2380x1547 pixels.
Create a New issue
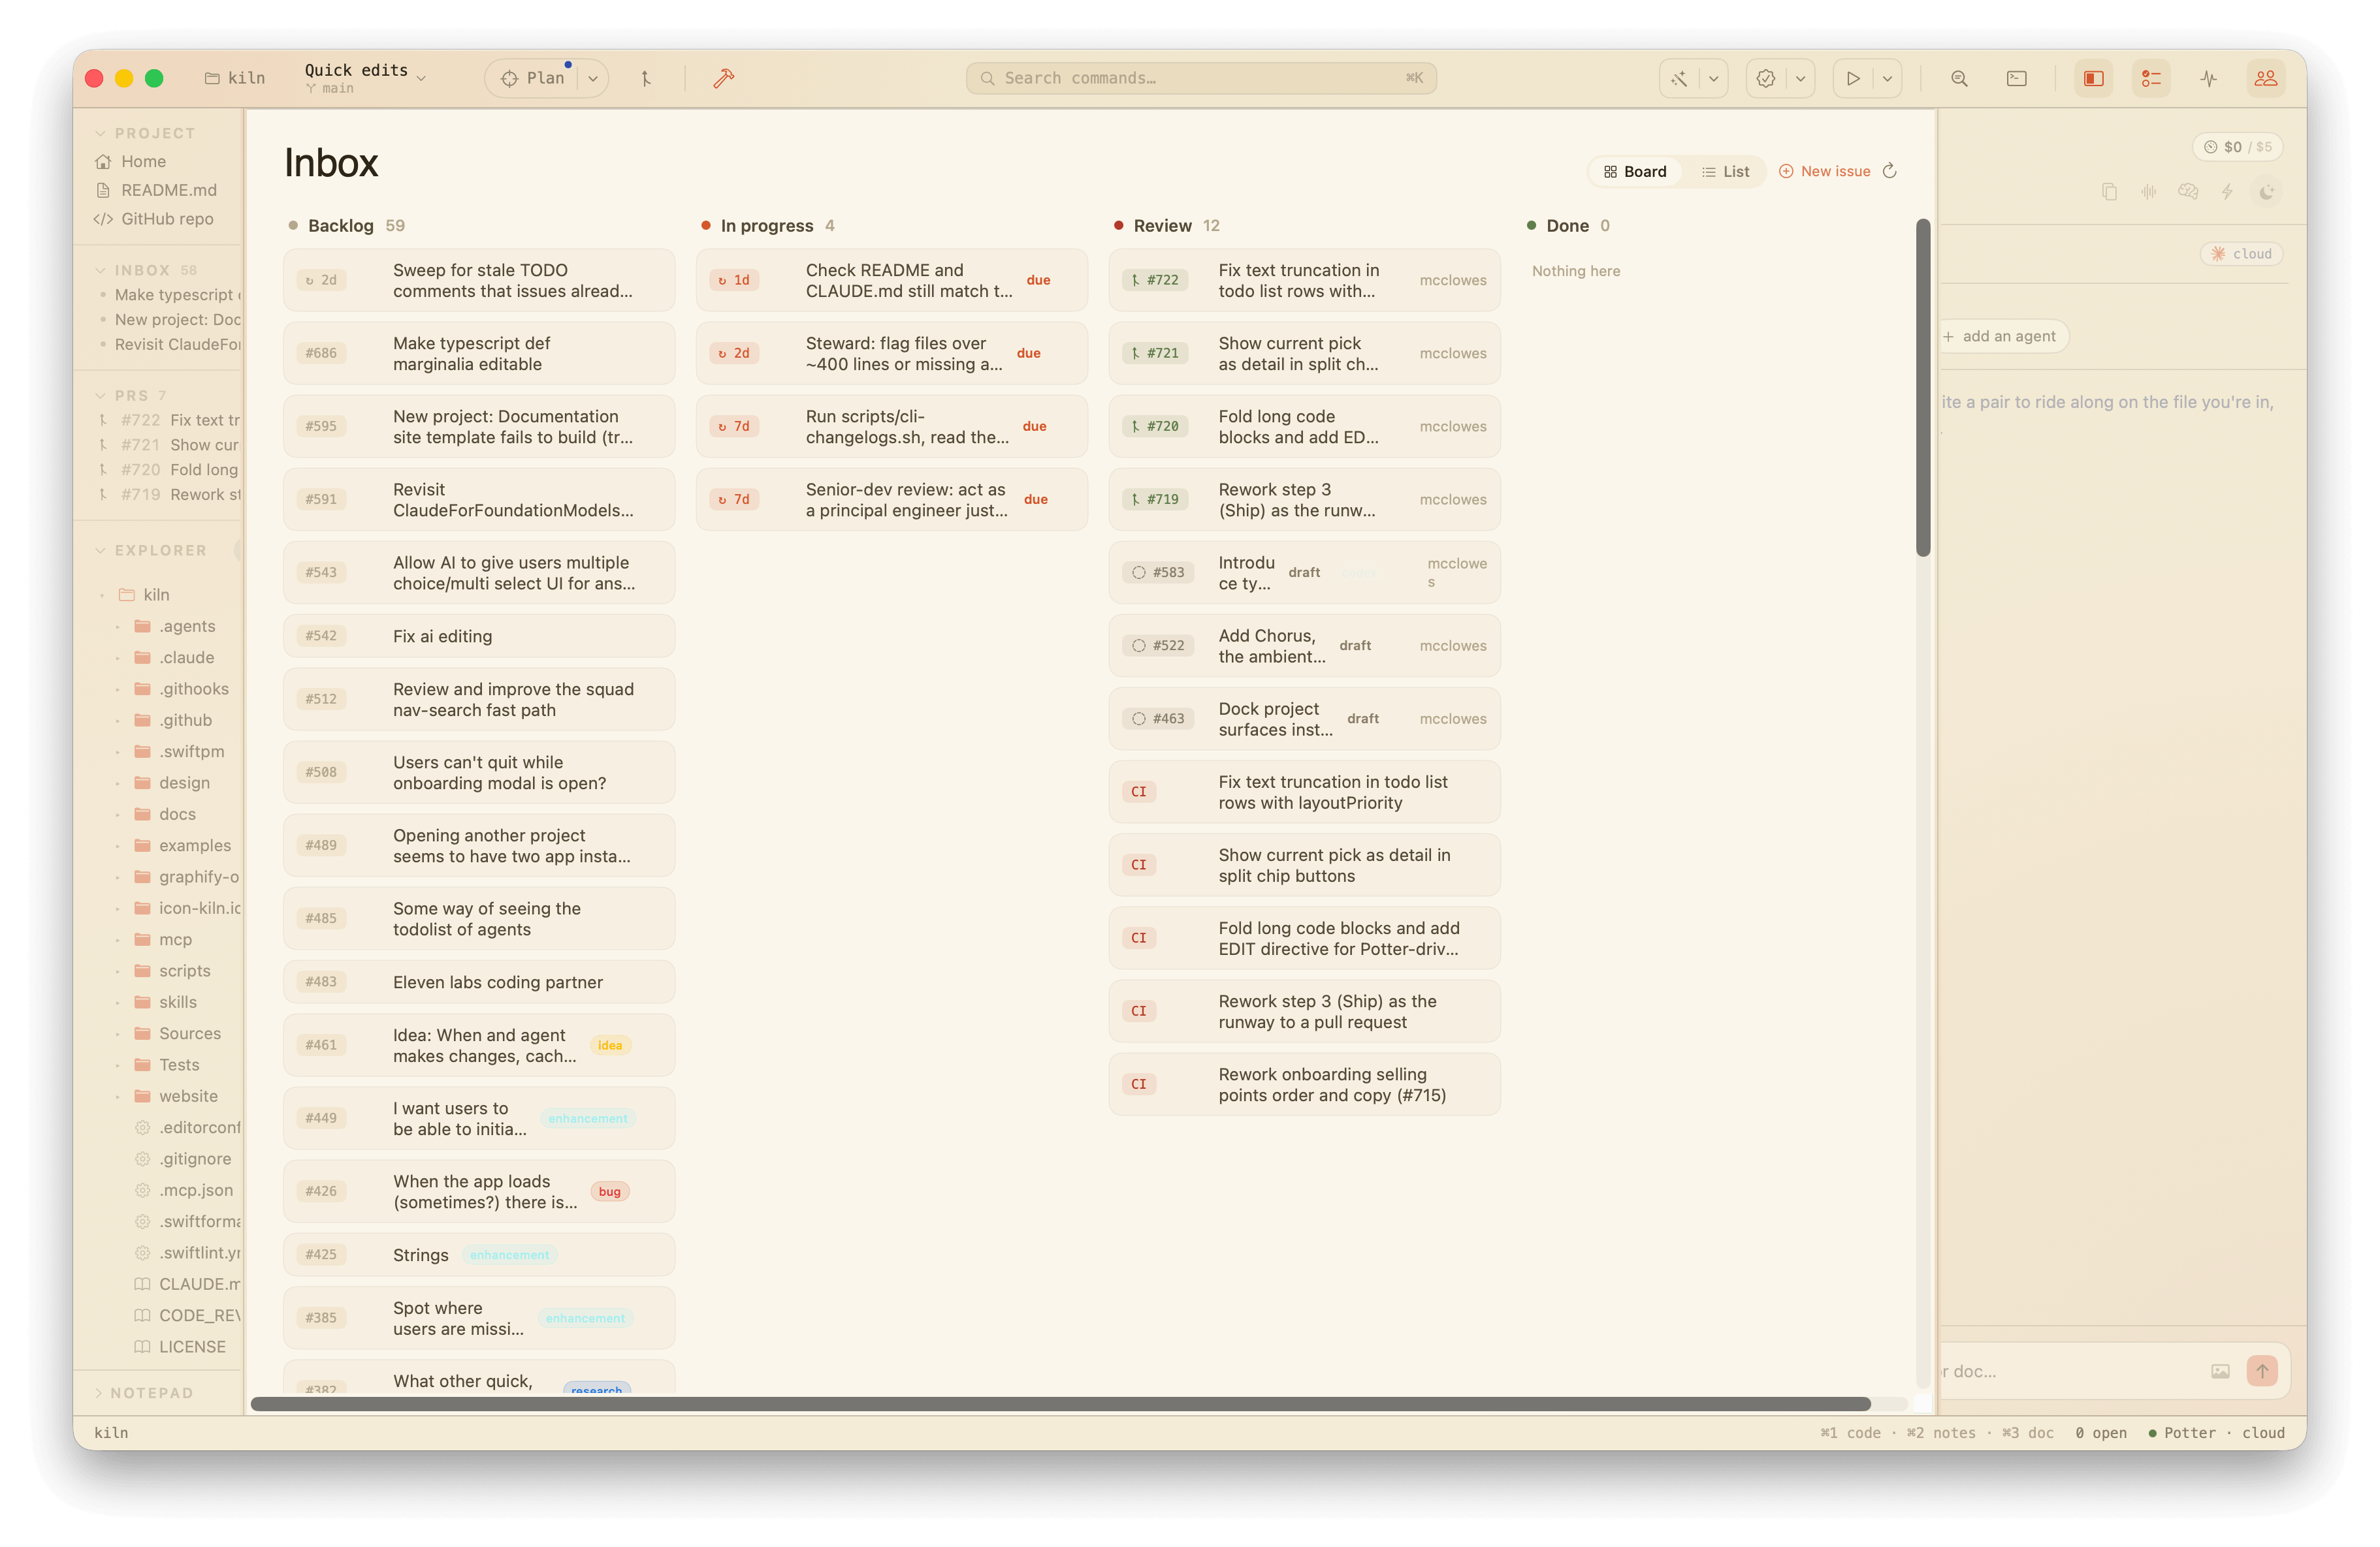tap(1824, 171)
